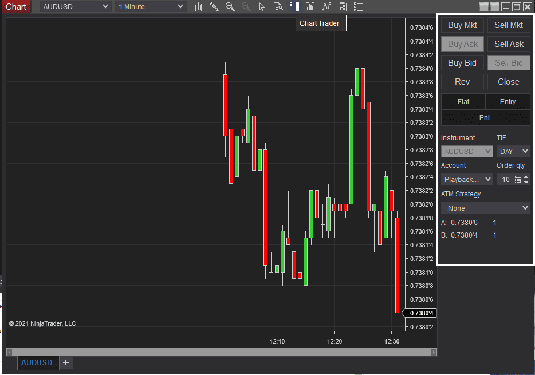Open the instrument selector showing AUDUSD

point(76,6)
